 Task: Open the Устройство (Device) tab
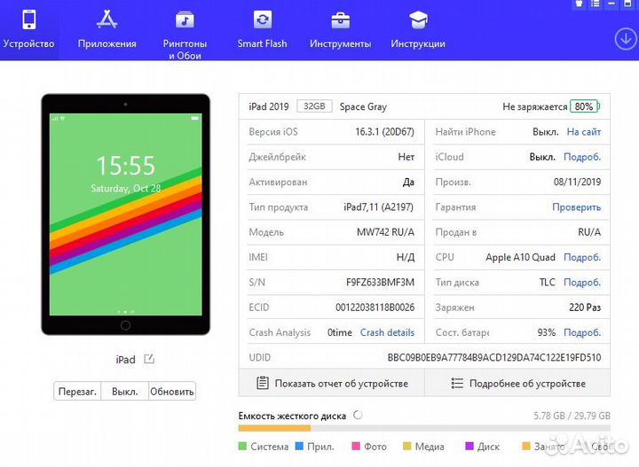(x=28, y=30)
